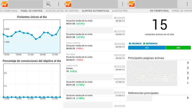This screenshot has width=192, height=108.
Task: Tap the count 1 for the last active page
Action: point(188,83)
